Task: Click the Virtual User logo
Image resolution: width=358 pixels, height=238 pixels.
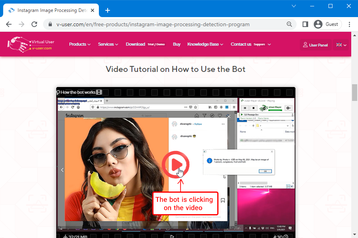Action: pyautogui.click(x=31, y=45)
